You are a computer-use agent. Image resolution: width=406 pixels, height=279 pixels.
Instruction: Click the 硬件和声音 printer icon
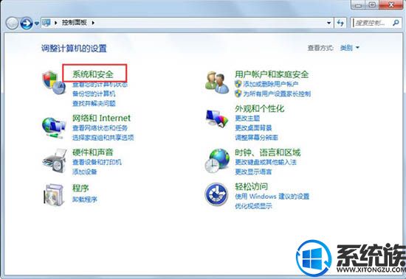(x=55, y=161)
